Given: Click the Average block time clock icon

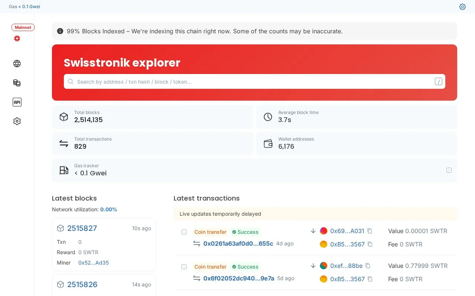Looking at the screenshot, I should pos(268,117).
